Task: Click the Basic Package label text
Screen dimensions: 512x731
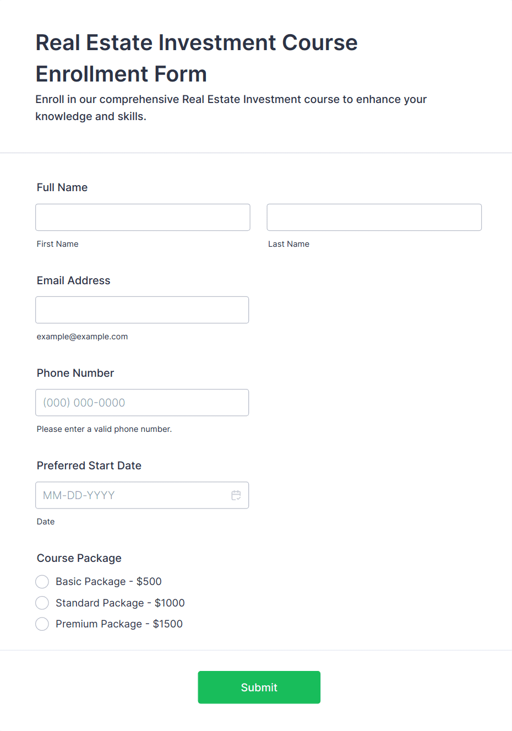Action: (x=108, y=582)
